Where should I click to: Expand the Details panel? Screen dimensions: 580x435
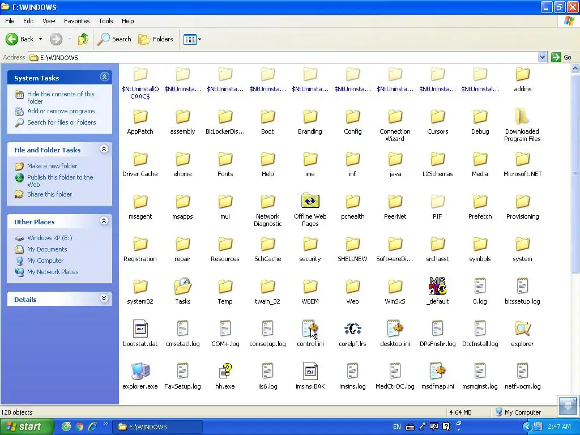coord(104,298)
